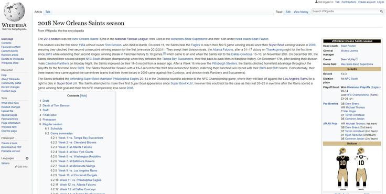Open Mercedes-Benz Superdome infobox link
The height and width of the screenshot is (194, 386).
point(357,64)
